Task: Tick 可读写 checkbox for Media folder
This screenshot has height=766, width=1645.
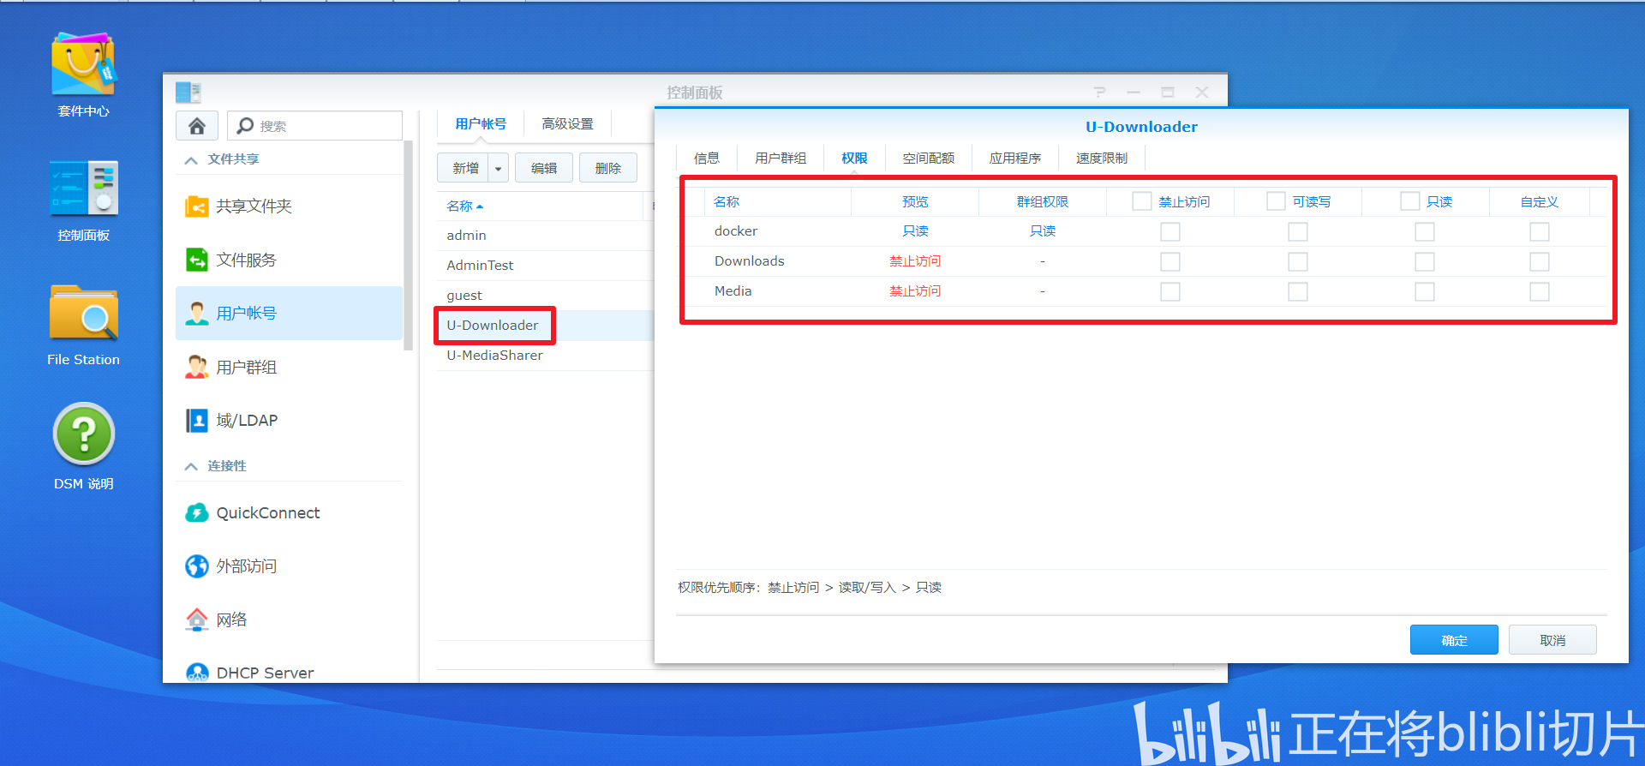Action: (1298, 292)
